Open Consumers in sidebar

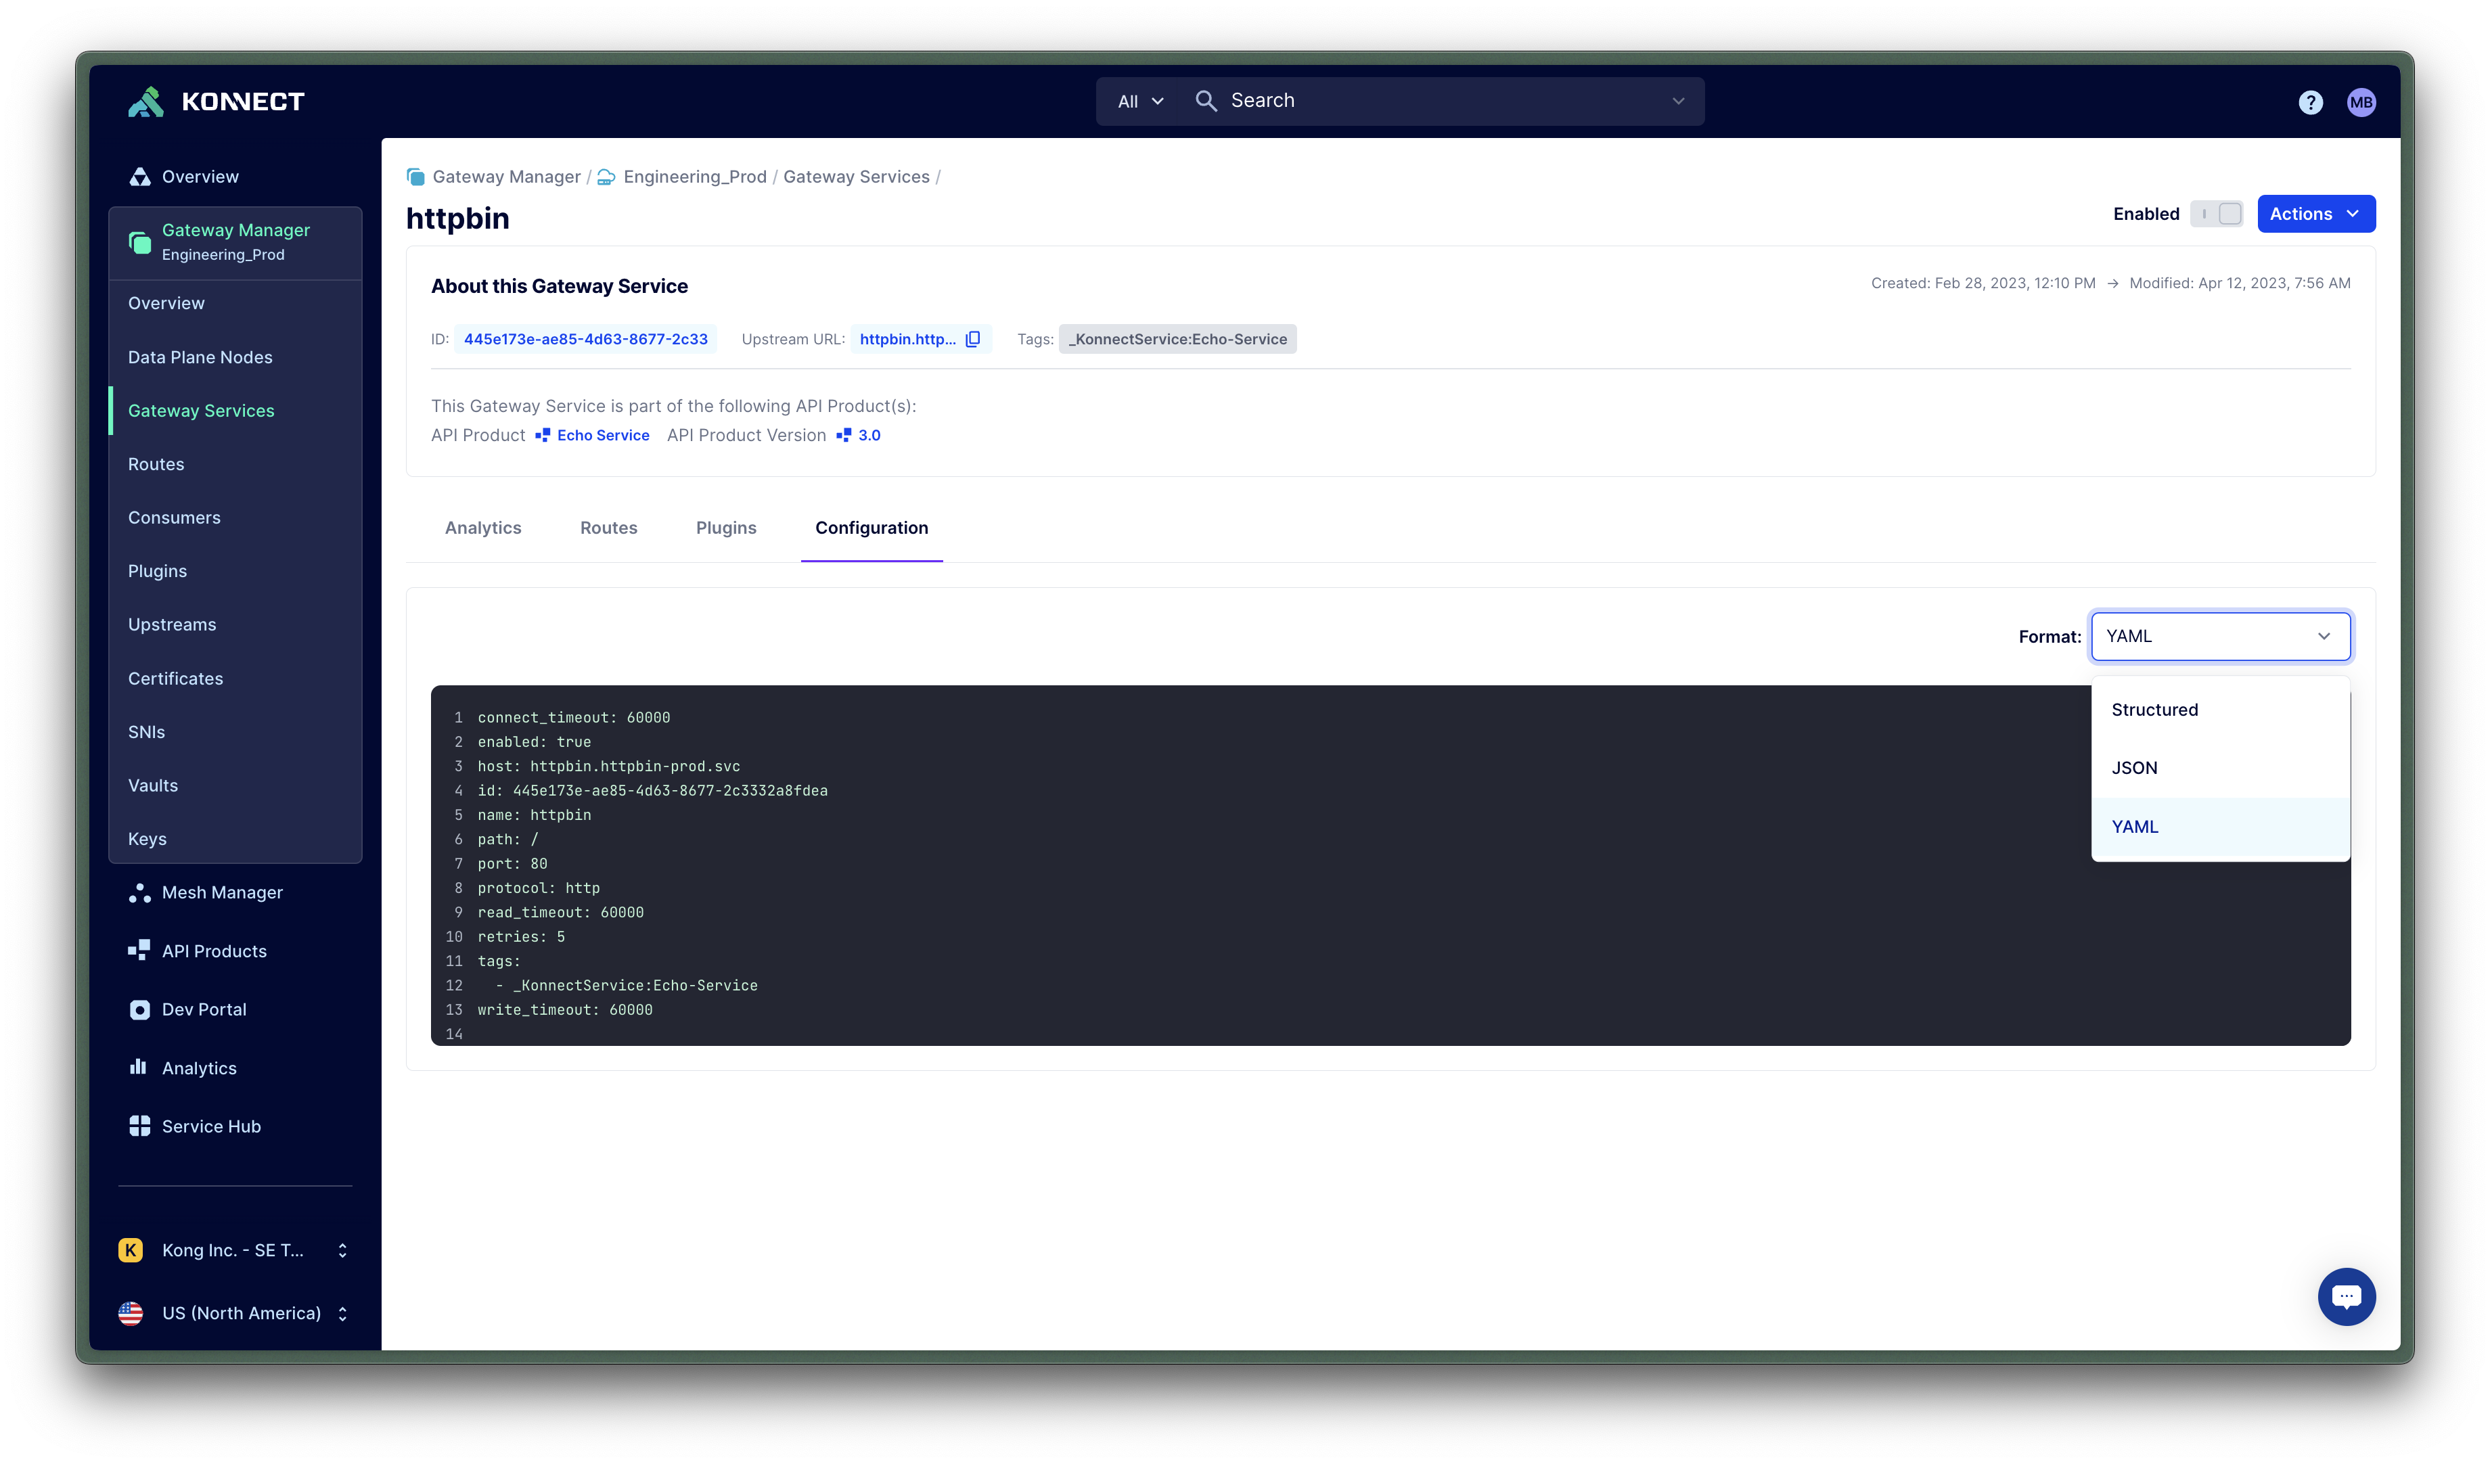click(x=235, y=518)
